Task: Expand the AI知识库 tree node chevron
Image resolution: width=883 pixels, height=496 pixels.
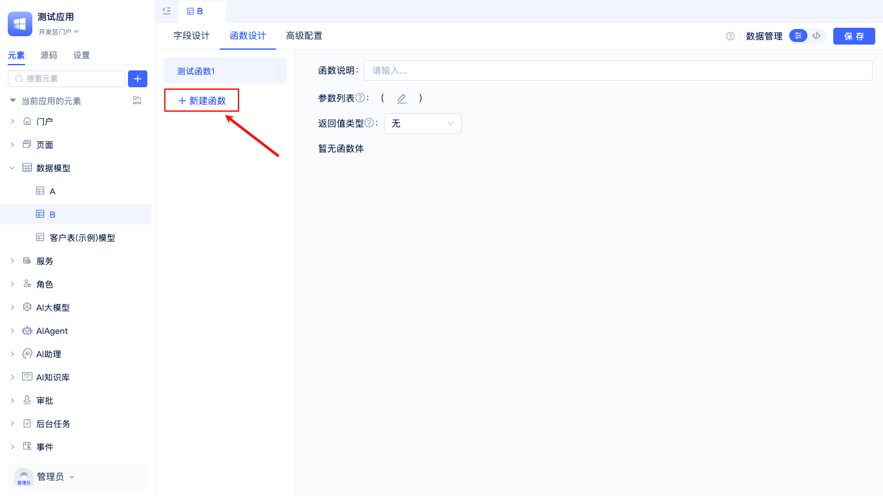Action: tap(12, 377)
